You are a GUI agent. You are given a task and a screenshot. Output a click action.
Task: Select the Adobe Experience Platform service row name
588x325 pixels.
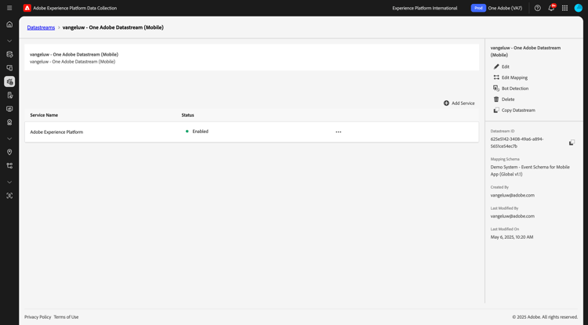(x=56, y=132)
